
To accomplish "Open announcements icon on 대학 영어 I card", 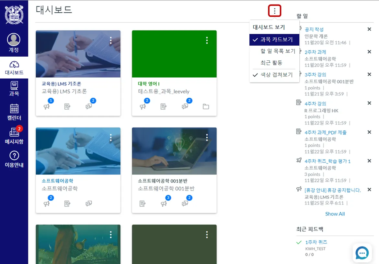I will tap(143, 106).
